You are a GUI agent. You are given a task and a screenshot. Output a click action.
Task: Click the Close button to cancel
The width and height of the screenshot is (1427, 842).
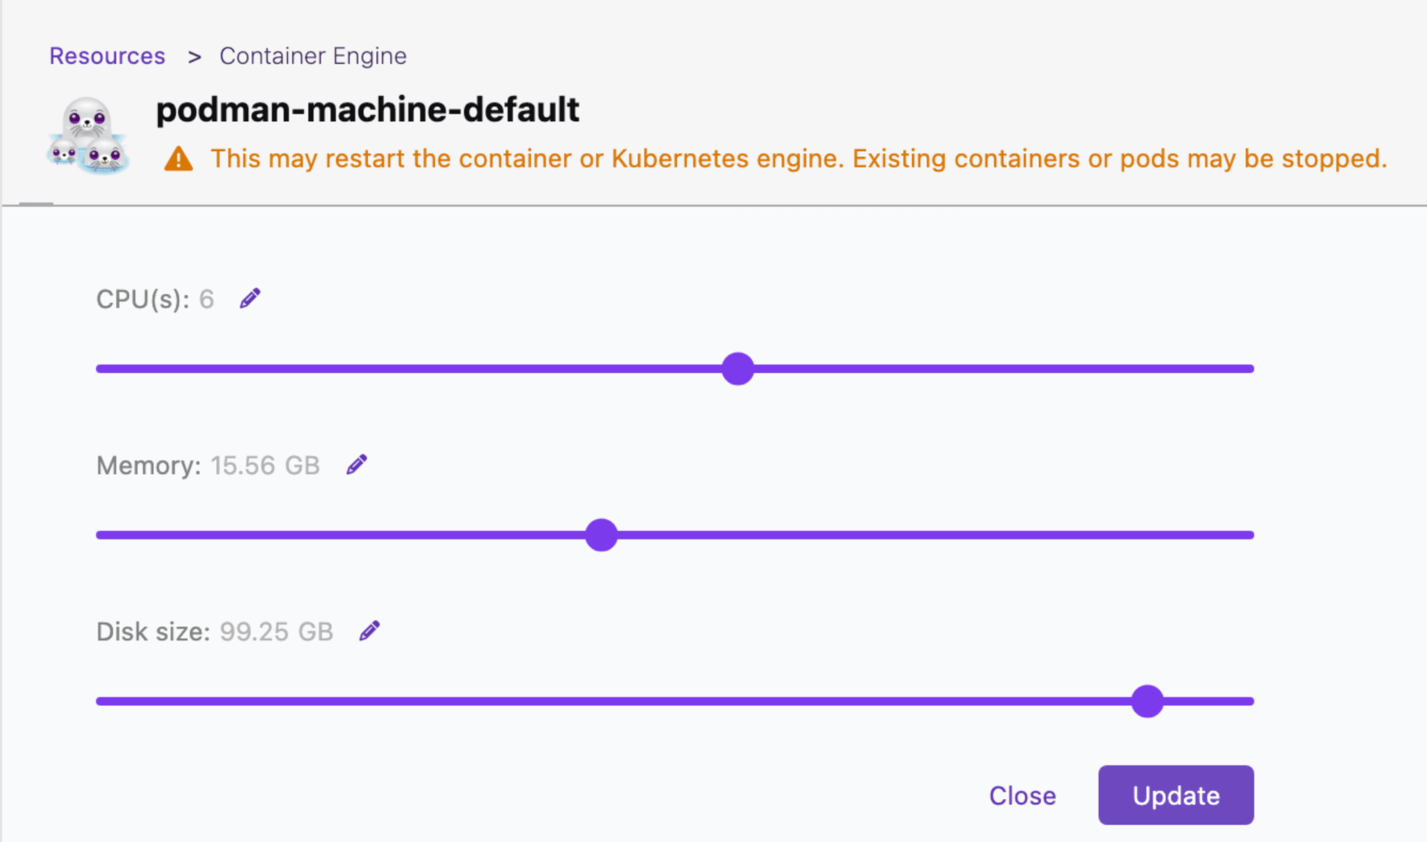1023,795
